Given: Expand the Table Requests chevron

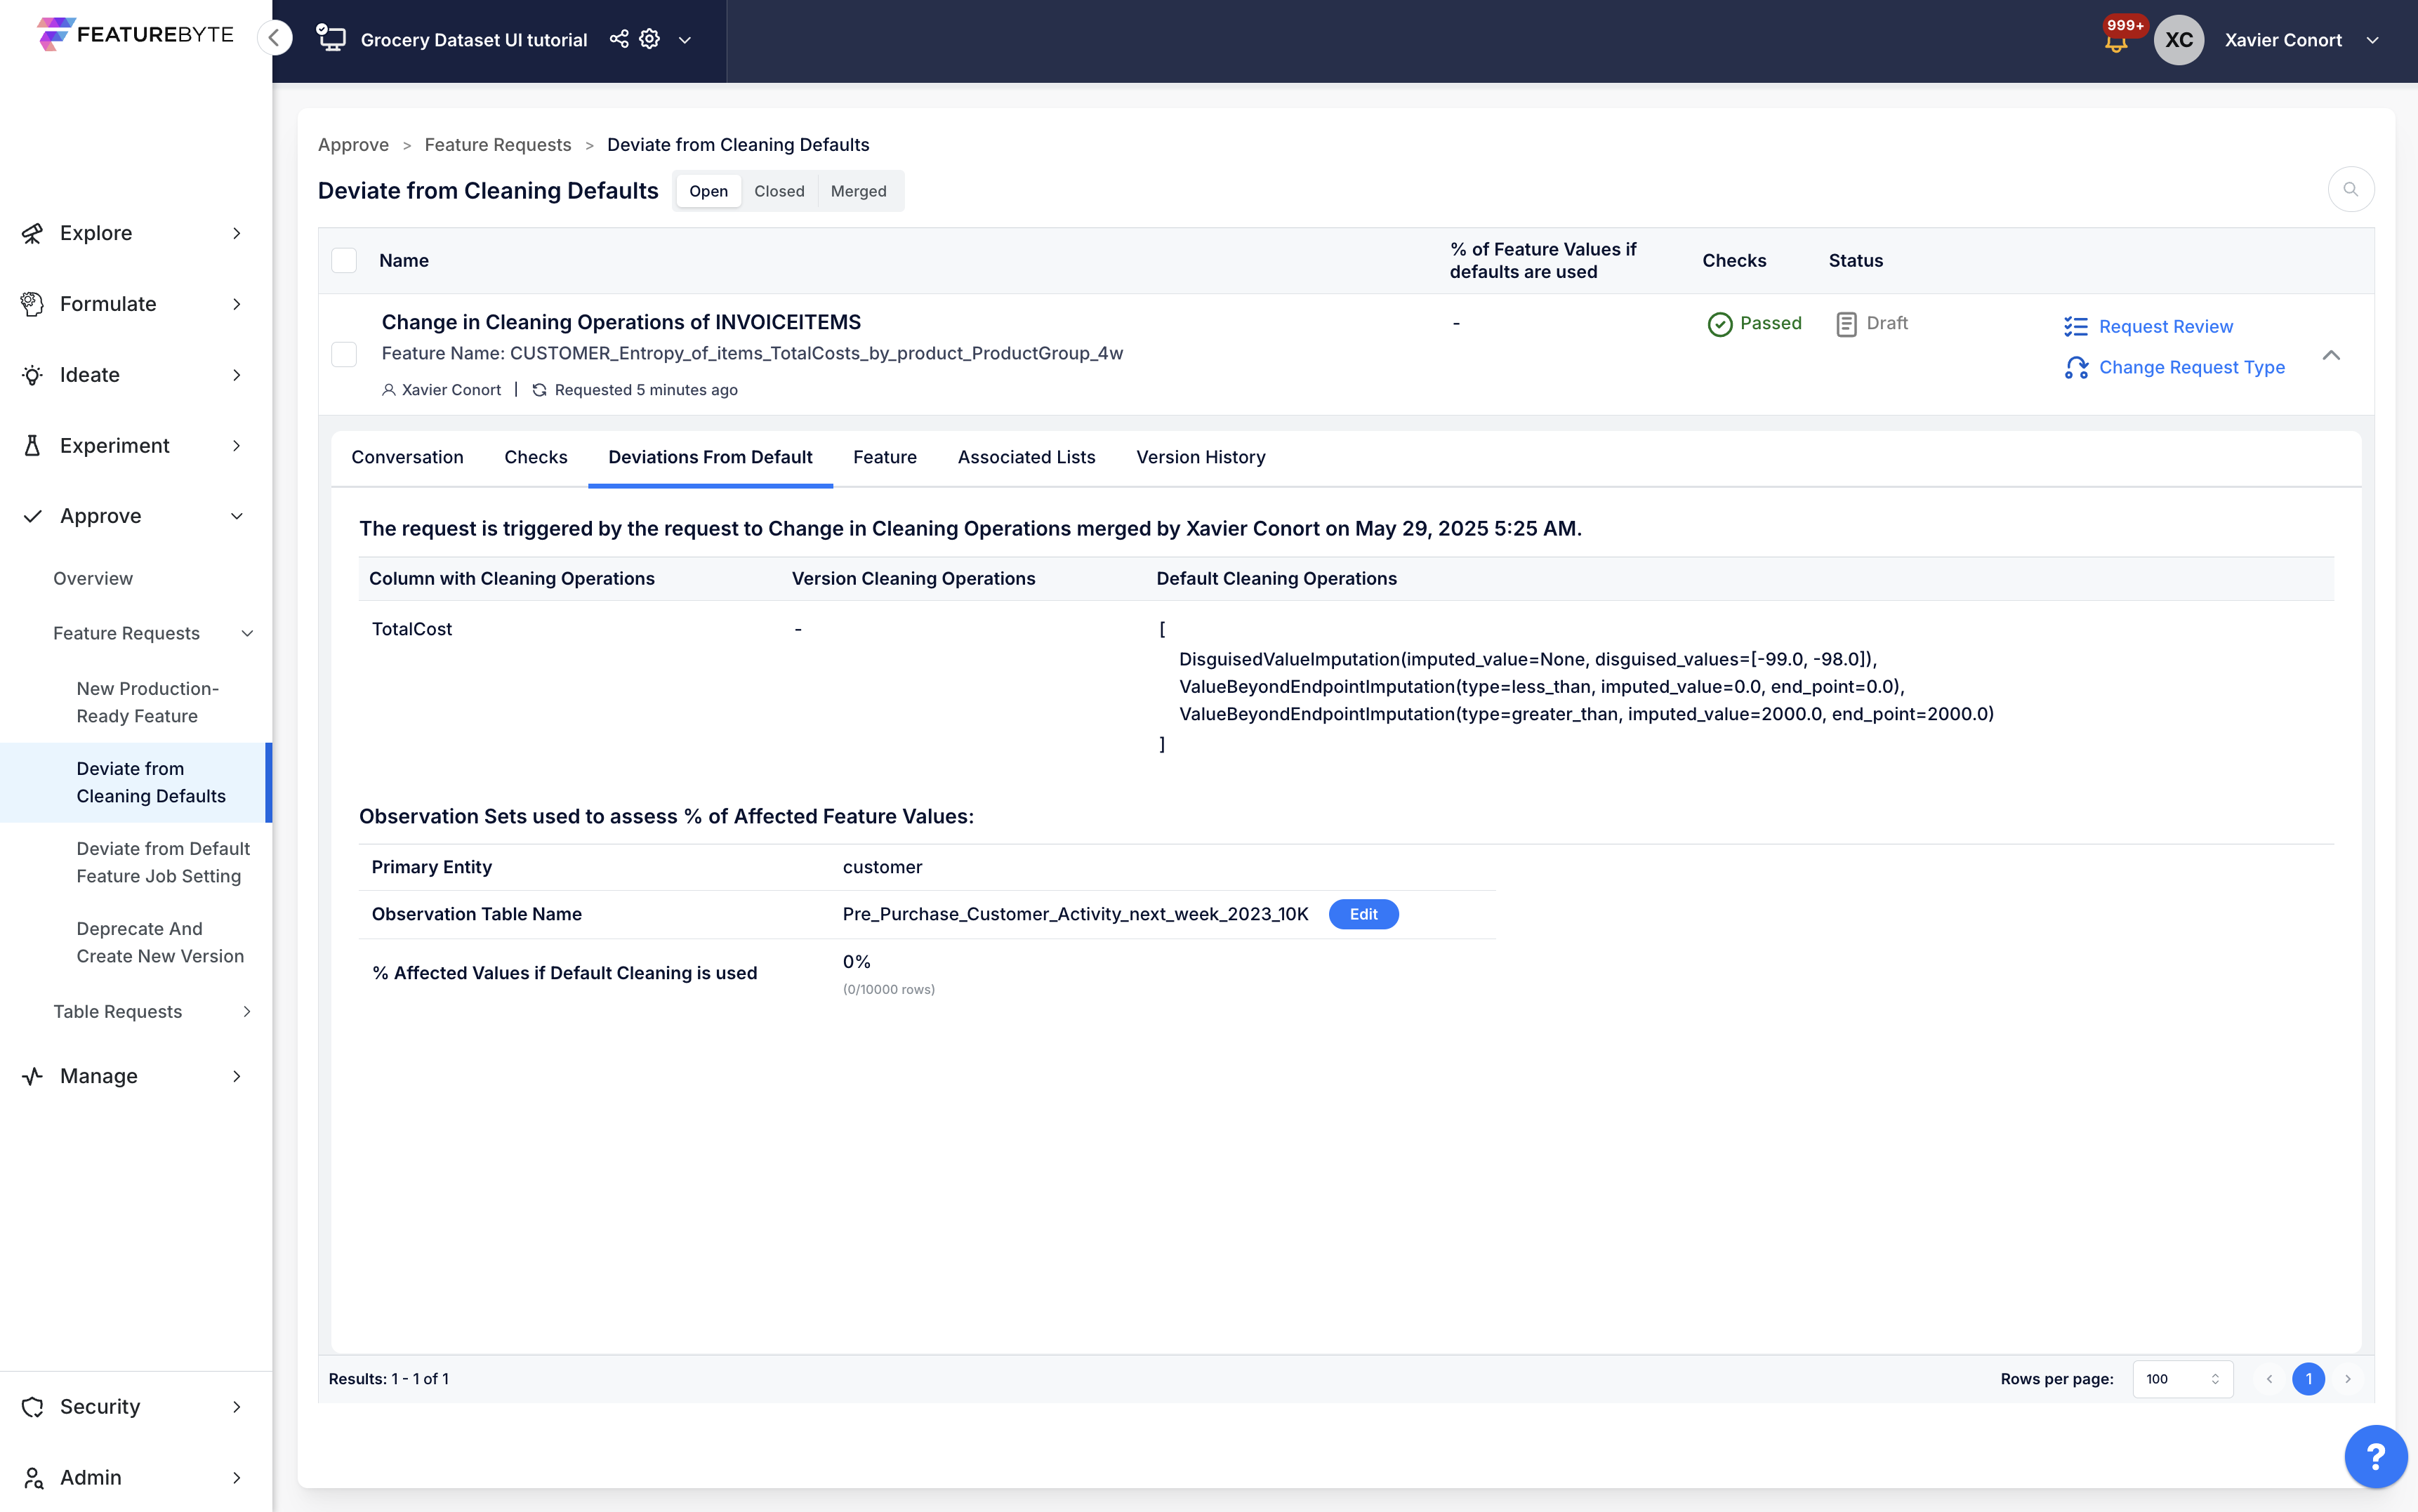Looking at the screenshot, I should coord(247,1012).
